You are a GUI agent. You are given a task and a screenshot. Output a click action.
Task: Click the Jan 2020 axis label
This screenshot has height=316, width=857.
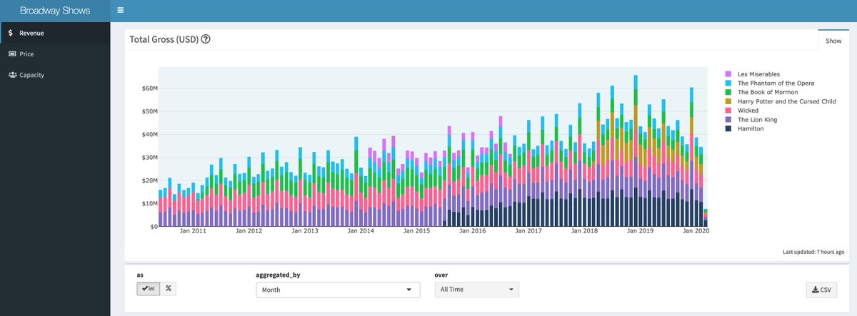[x=696, y=231]
